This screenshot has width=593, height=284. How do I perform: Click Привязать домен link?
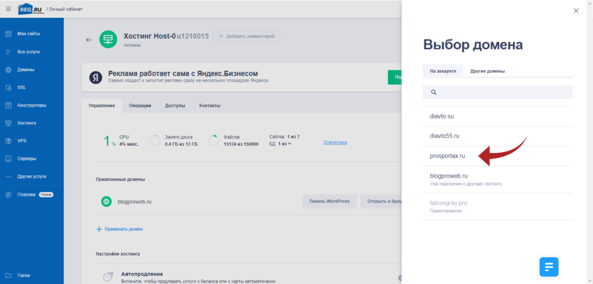124,229
